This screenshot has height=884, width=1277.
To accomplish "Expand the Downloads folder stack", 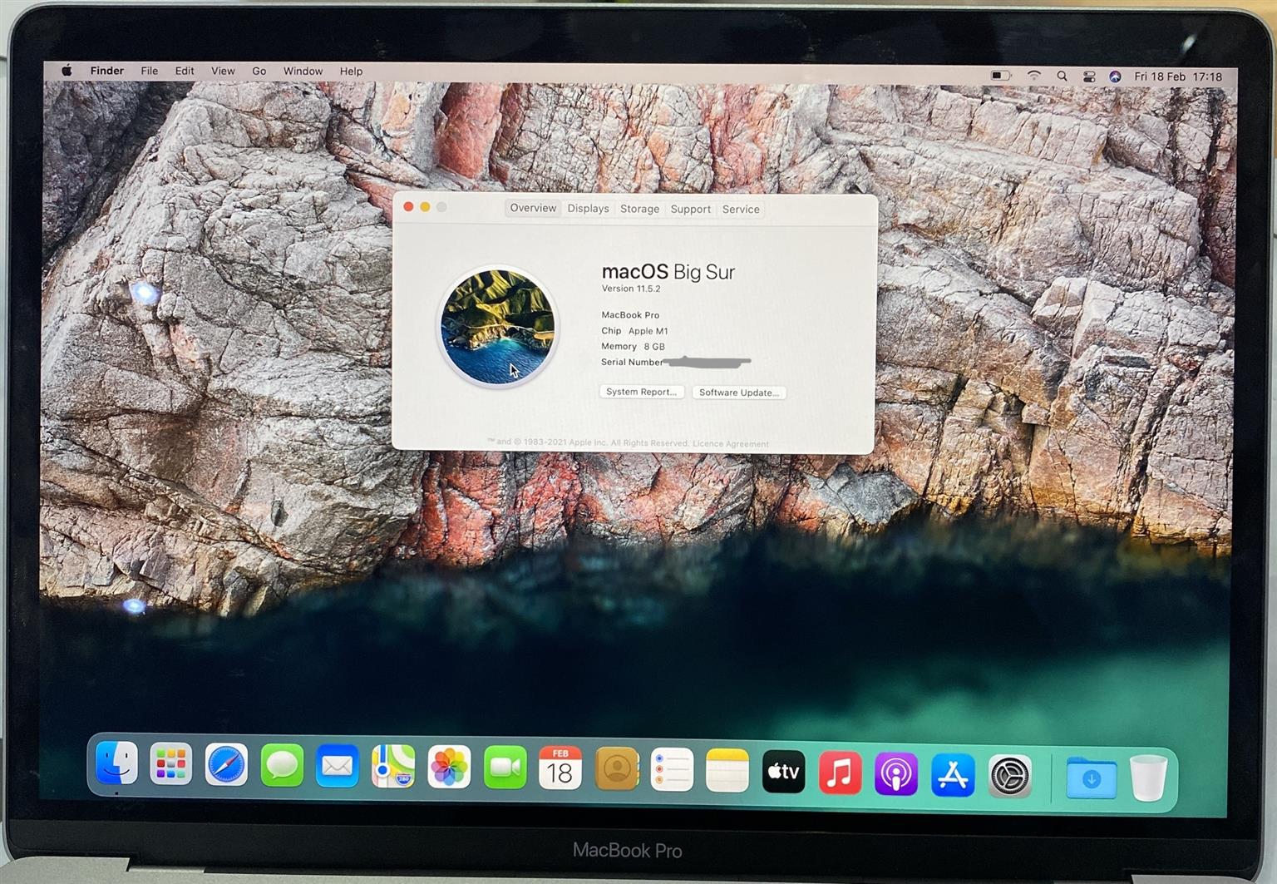I will pyautogui.click(x=1091, y=778).
